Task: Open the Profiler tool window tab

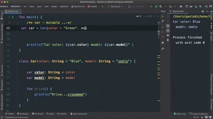Action: (x=62, y=114)
